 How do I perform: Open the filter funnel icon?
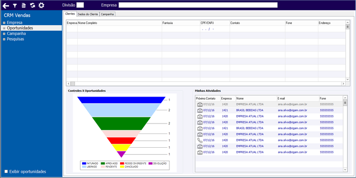tap(15, 6)
